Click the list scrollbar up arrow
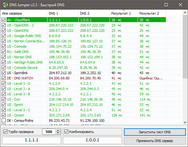The height and width of the screenshot is (147, 188). pos(185,12)
